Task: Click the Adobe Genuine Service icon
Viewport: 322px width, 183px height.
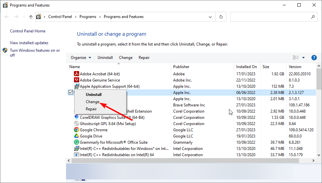Action: (76, 80)
